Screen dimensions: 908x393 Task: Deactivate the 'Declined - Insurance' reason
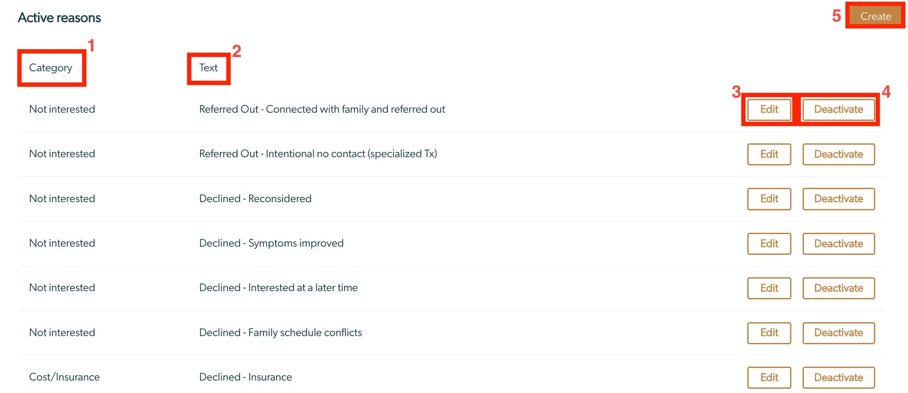pyautogui.click(x=838, y=377)
